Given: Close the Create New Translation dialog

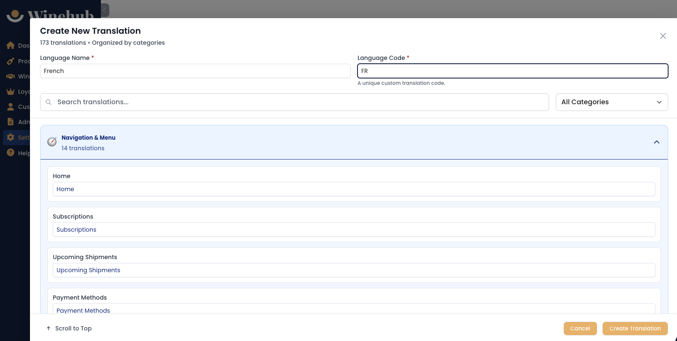Looking at the screenshot, I should coord(663,36).
